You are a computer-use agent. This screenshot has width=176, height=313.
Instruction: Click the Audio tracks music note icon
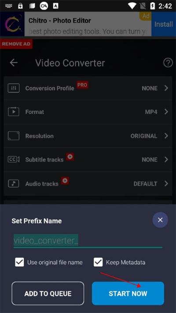[14, 184]
